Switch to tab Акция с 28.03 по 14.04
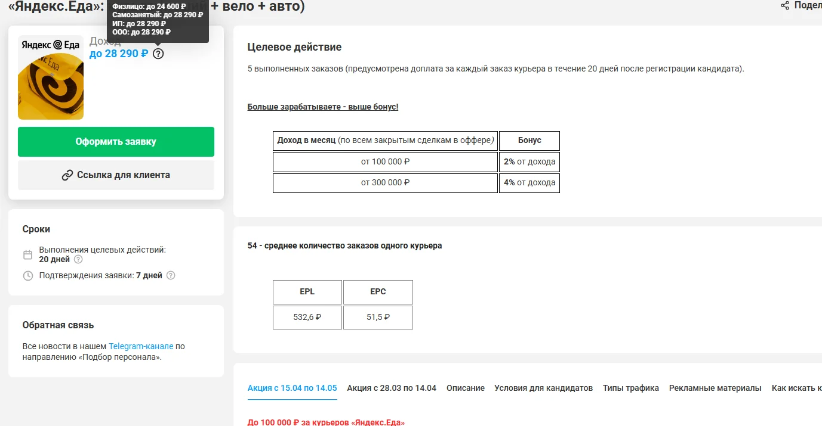Image resolution: width=822 pixels, height=426 pixels. pos(392,388)
